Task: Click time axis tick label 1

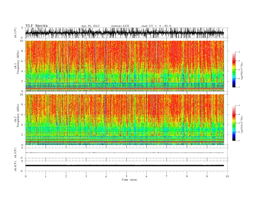Action: (x=46, y=176)
